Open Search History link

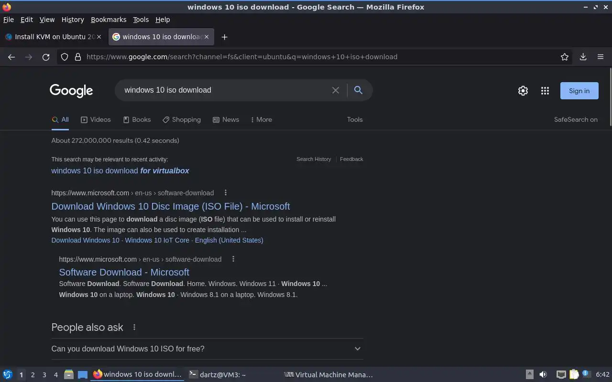(x=314, y=159)
